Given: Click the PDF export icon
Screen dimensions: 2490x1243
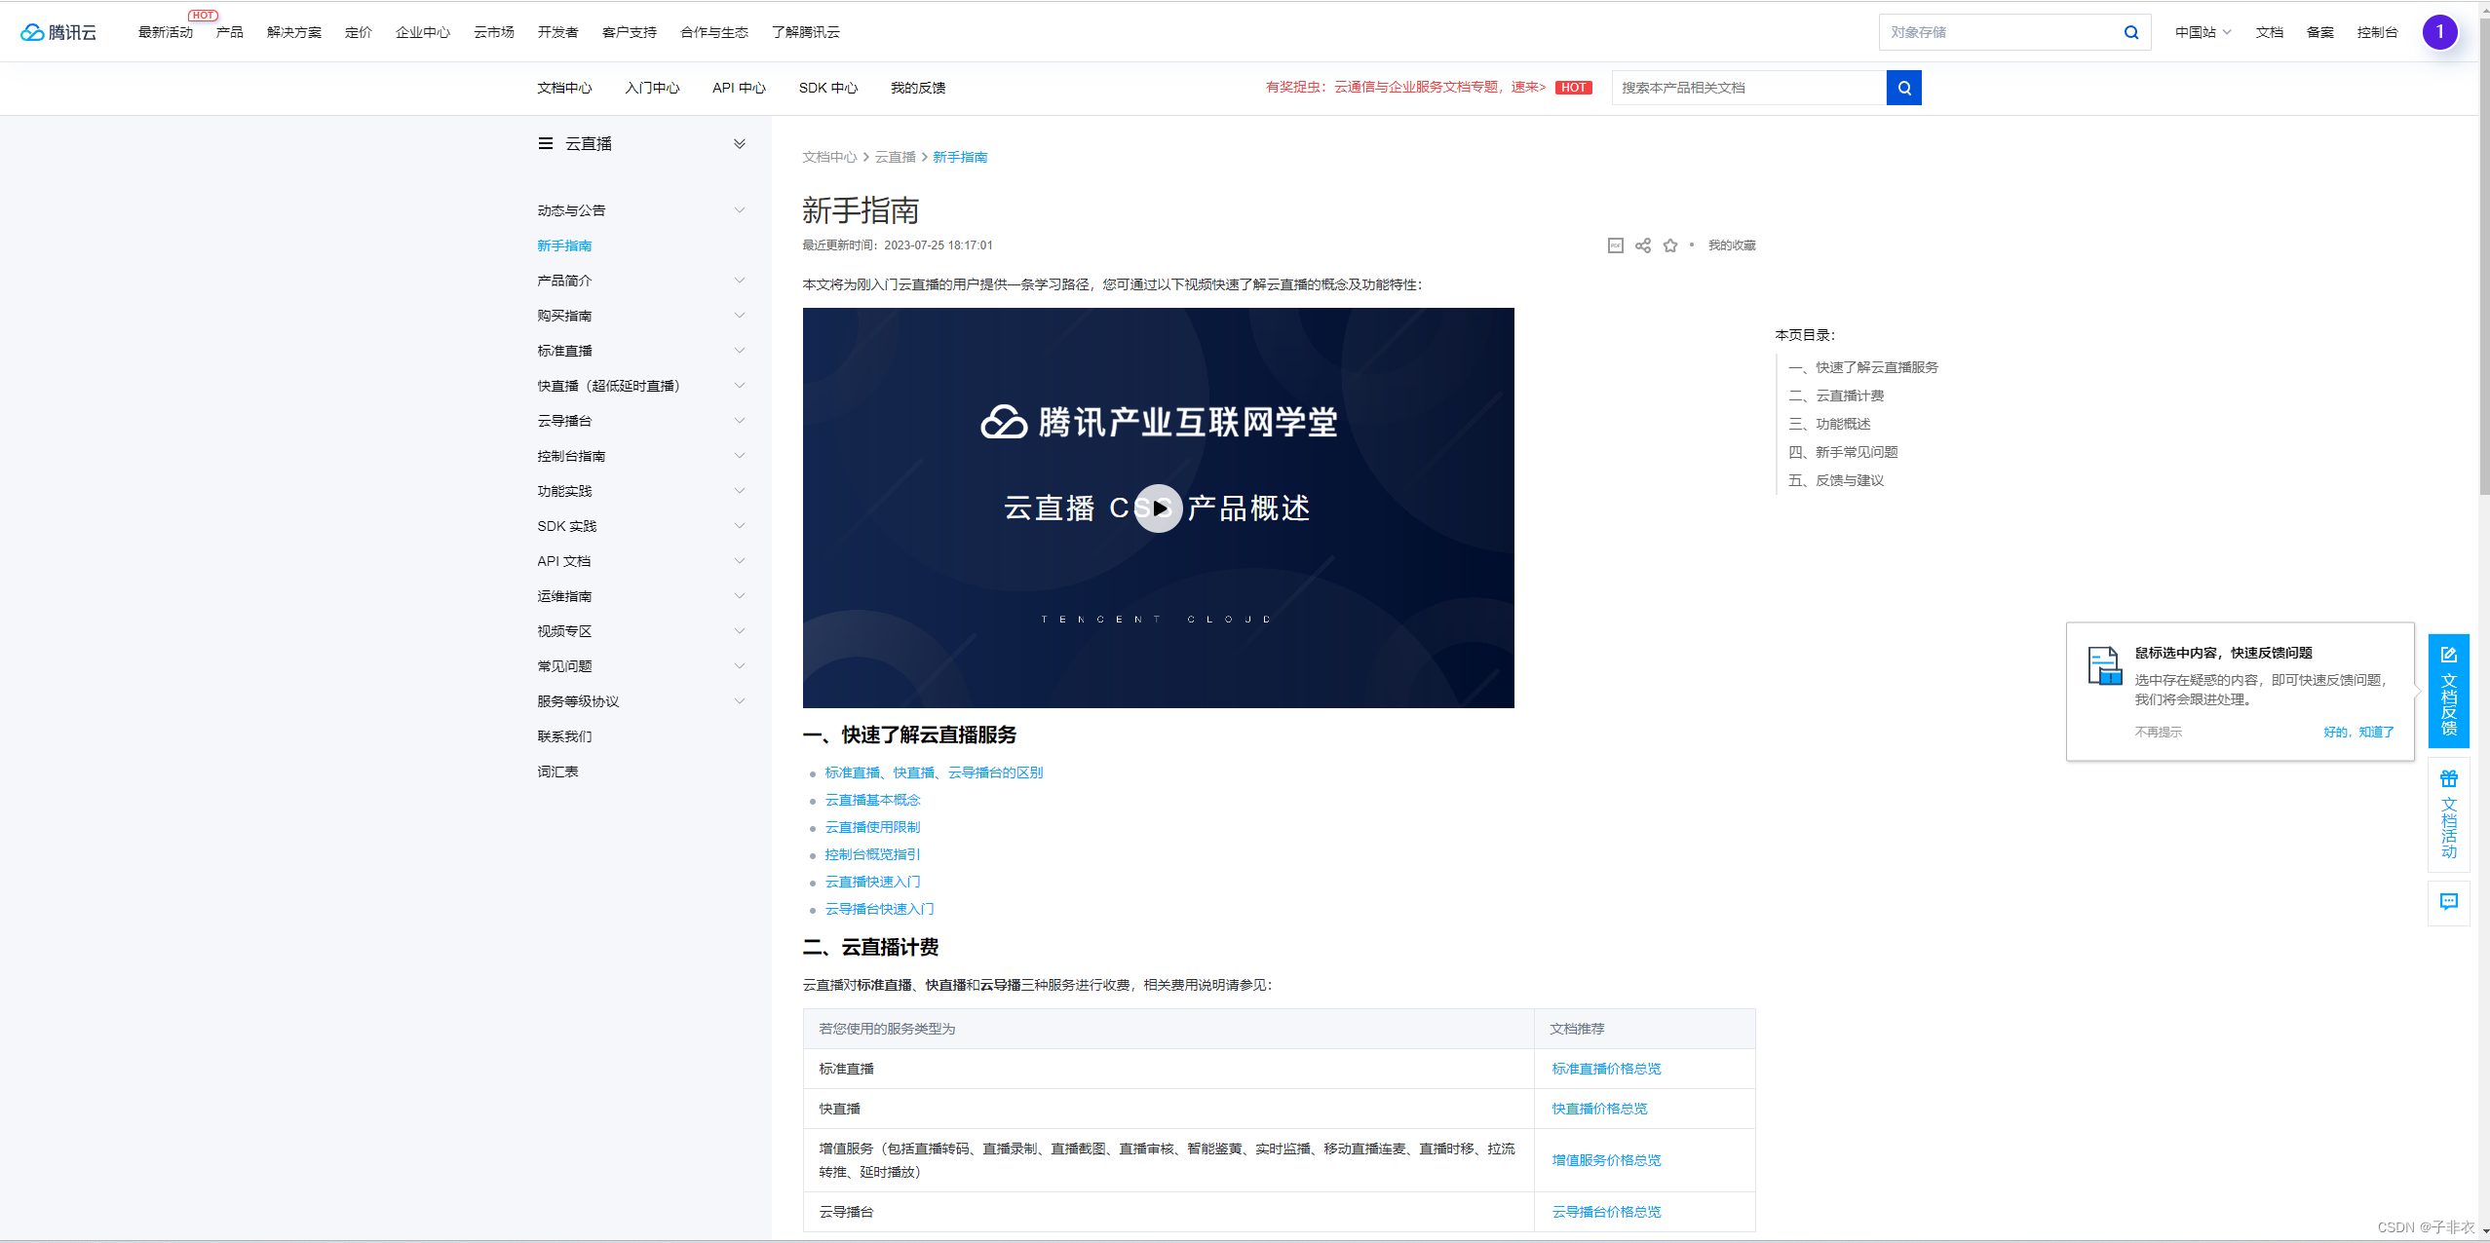Looking at the screenshot, I should click(1615, 245).
